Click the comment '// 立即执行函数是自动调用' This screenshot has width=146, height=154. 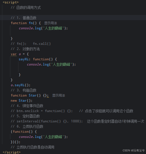[x=32, y=147]
